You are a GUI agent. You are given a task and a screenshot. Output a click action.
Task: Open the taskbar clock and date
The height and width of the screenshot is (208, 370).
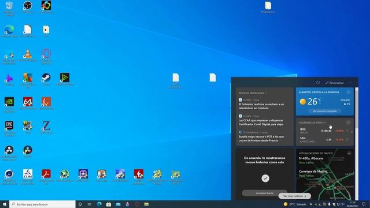point(353,204)
